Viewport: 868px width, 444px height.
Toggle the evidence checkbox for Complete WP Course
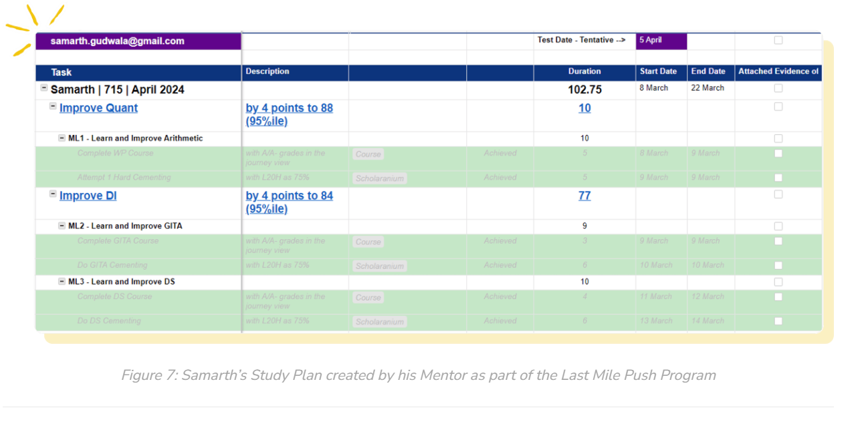pyautogui.click(x=778, y=153)
